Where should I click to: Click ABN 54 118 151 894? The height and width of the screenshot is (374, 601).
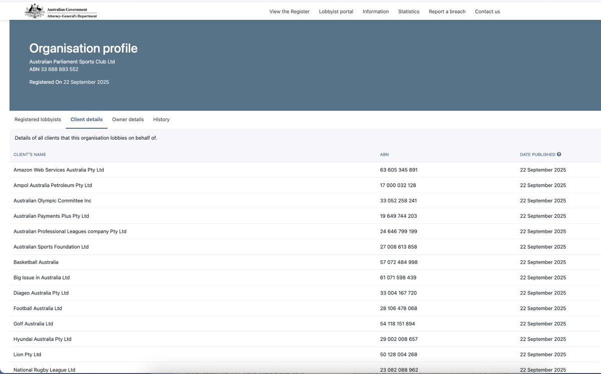(x=398, y=324)
